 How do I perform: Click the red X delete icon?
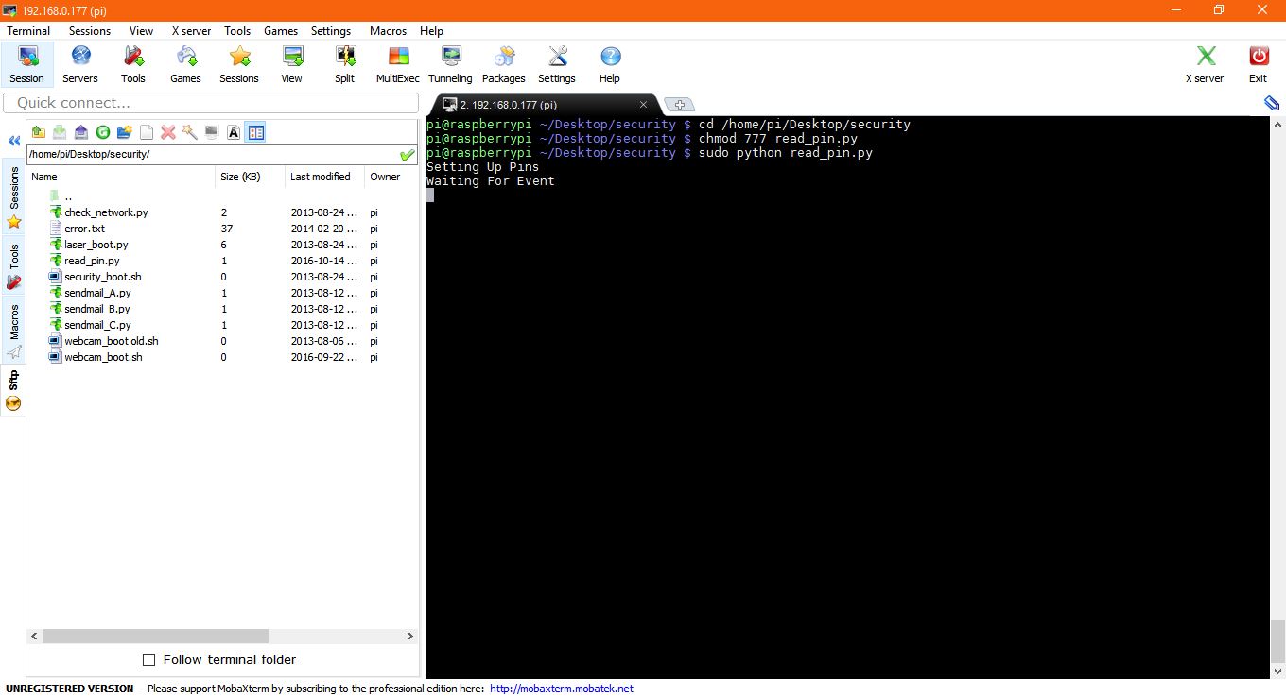[168, 132]
